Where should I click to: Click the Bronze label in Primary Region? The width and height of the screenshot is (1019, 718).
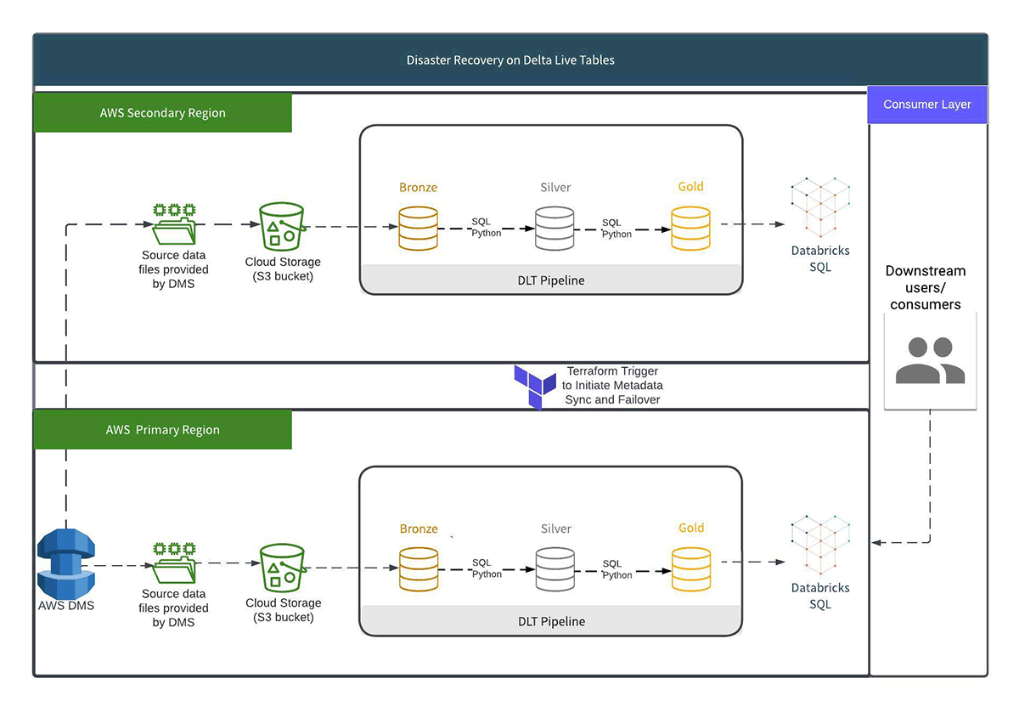(x=419, y=529)
